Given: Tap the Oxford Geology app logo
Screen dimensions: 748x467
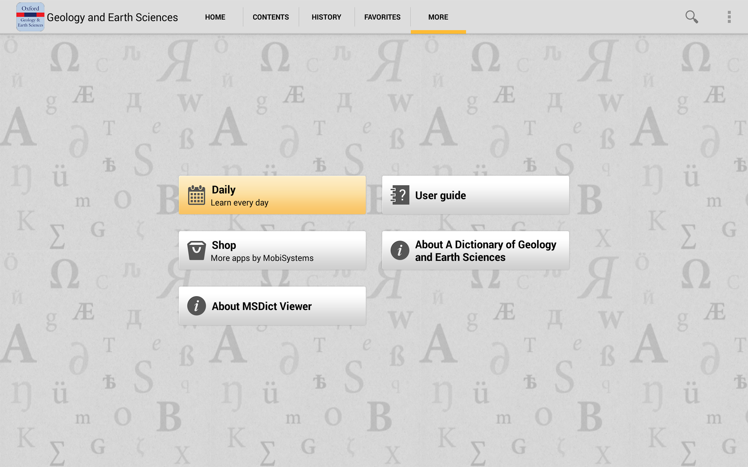Looking at the screenshot, I should [30, 17].
